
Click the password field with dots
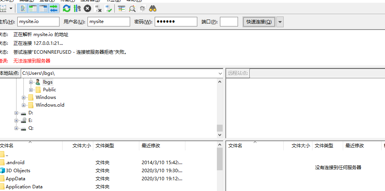pos(176,21)
